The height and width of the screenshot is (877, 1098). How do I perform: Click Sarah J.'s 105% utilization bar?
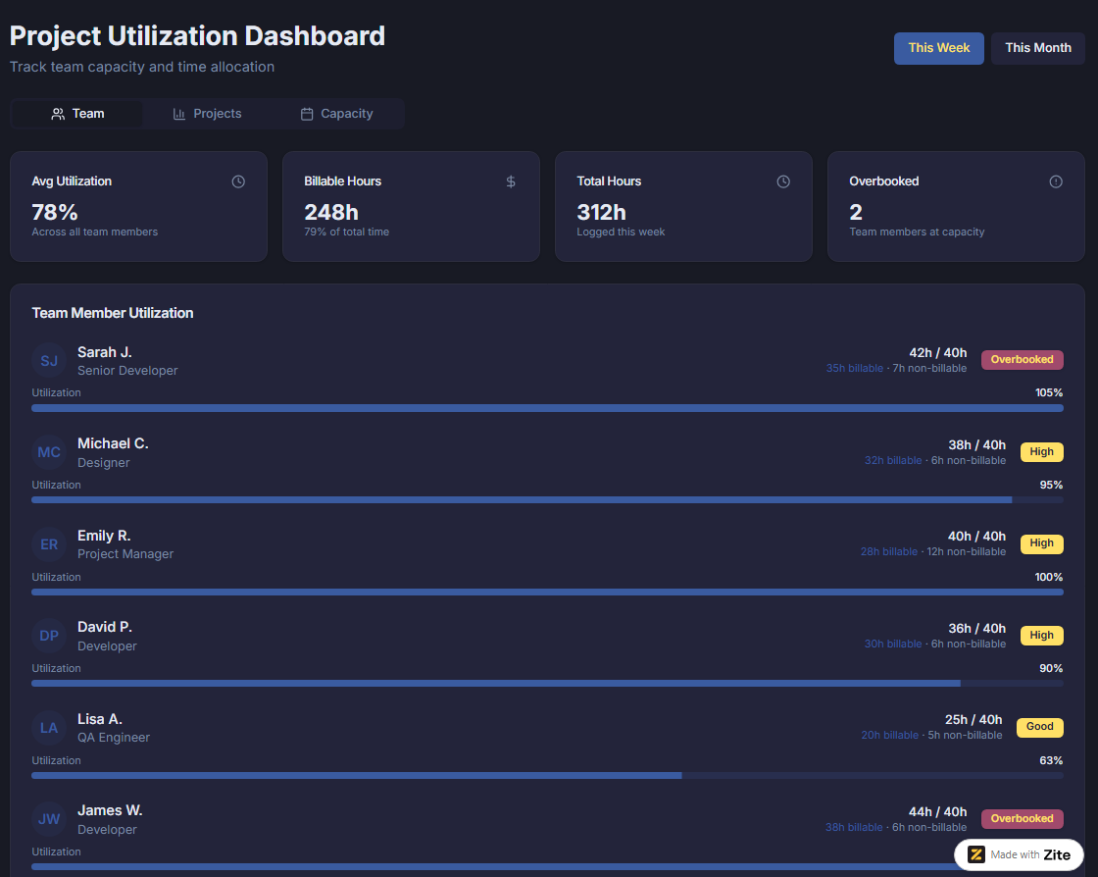click(x=547, y=408)
